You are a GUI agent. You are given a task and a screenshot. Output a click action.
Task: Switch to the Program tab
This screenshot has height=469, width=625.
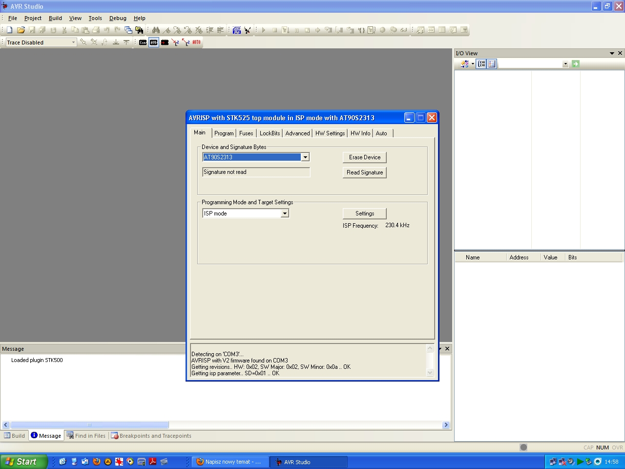pyautogui.click(x=224, y=133)
